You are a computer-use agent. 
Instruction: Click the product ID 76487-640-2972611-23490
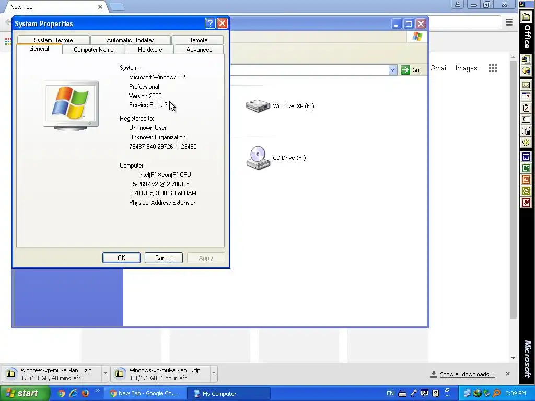pyautogui.click(x=163, y=147)
